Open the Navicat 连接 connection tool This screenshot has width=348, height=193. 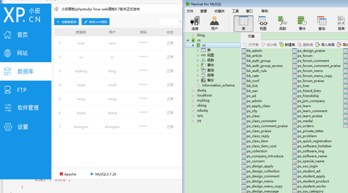click(195, 23)
